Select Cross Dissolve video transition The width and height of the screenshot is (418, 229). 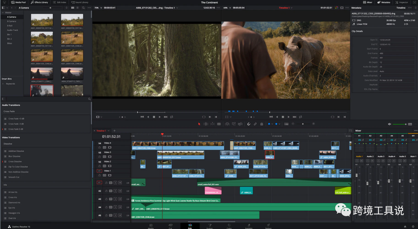[15, 161]
